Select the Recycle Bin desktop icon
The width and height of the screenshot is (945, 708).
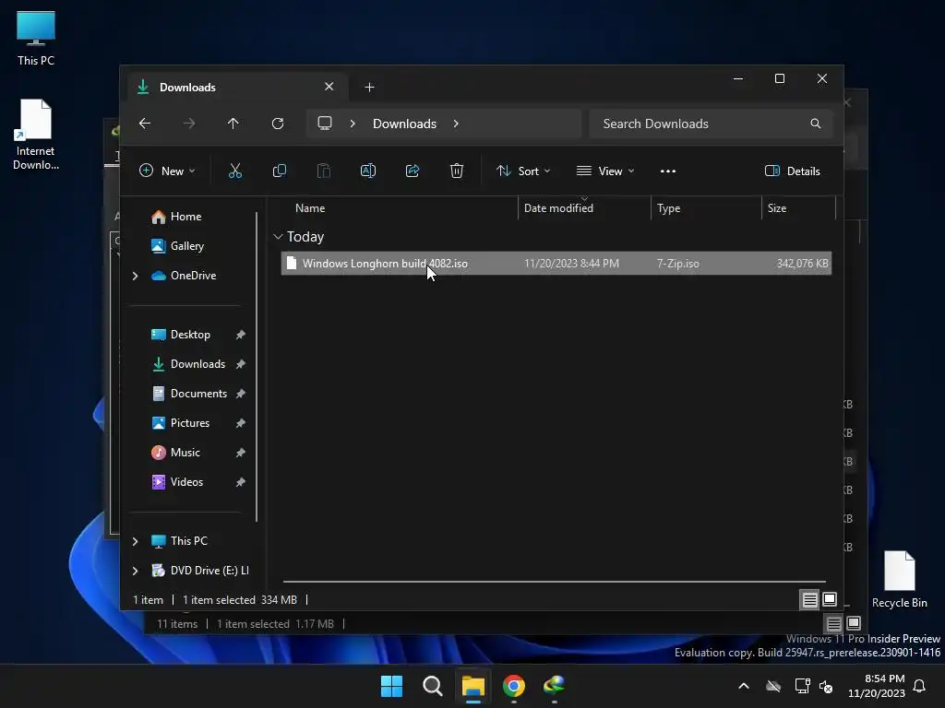click(x=899, y=580)
